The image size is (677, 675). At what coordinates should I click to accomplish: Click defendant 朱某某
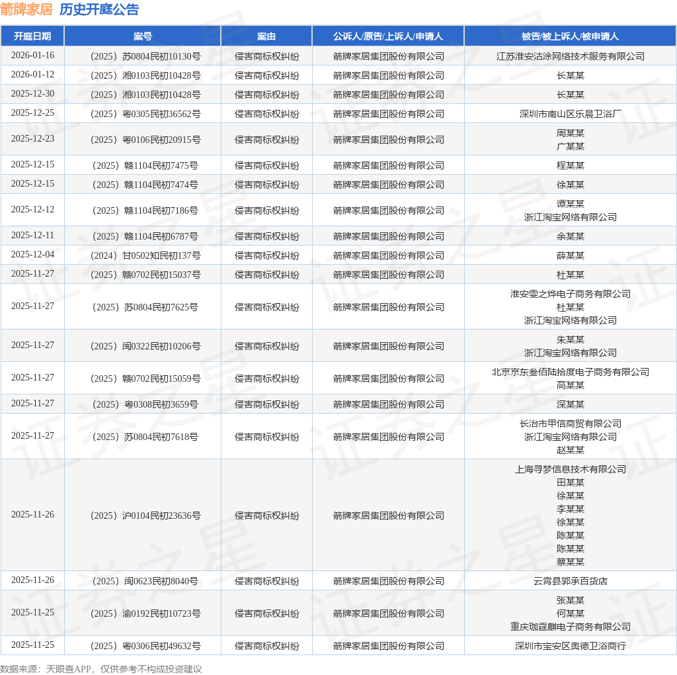click(571, 339)
